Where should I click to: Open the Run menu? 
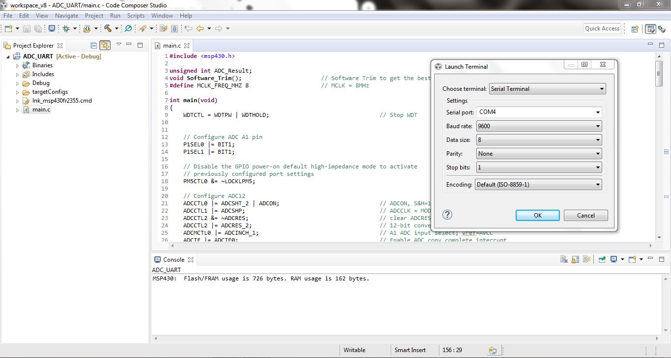(115, 16)
